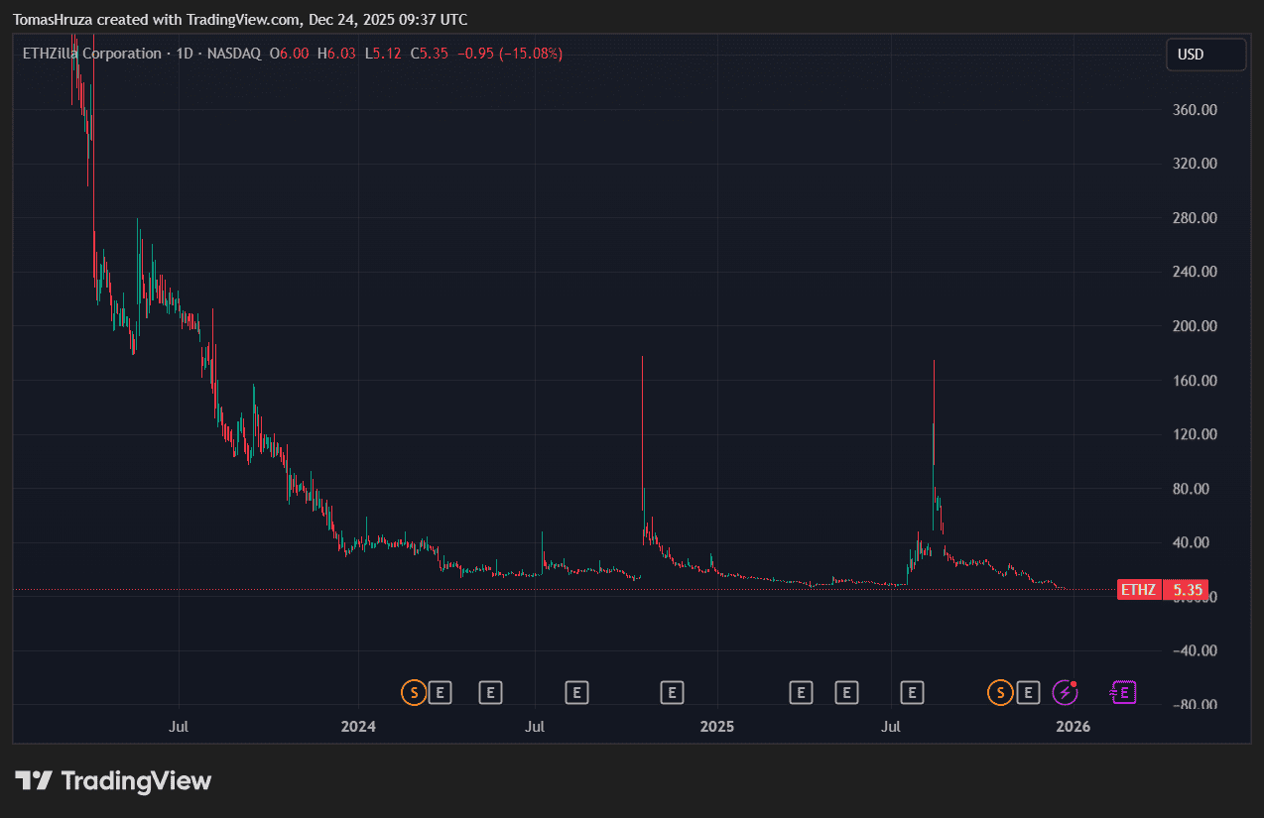Screen dimensions: 1264x818
Task: Select earnings marker beside the second split icon
Action: [x=1029, y=692]
